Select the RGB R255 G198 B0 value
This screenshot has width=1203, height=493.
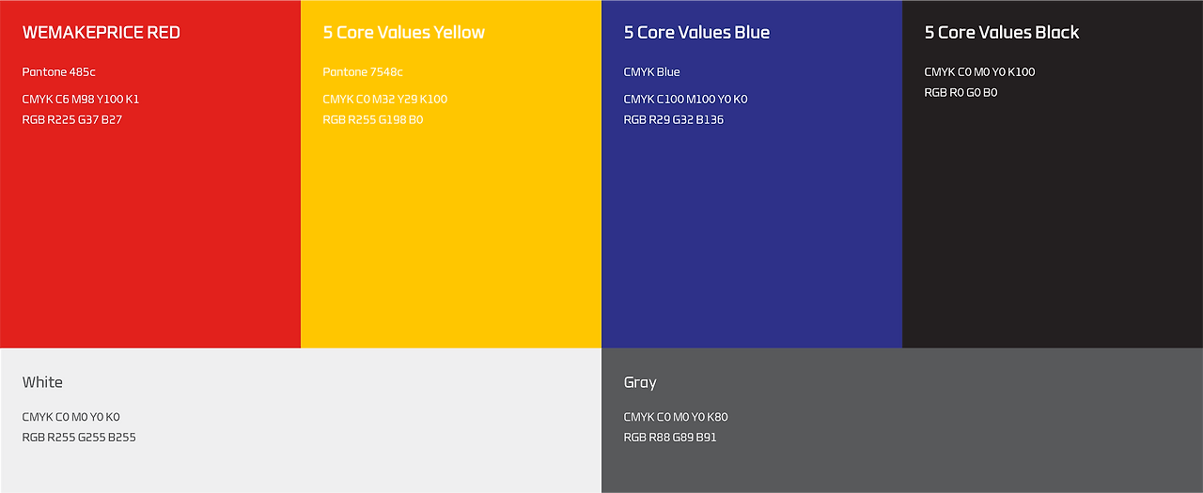coord(373,119)
